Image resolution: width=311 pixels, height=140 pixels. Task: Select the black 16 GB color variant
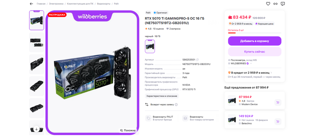click(x=150, y=46)
